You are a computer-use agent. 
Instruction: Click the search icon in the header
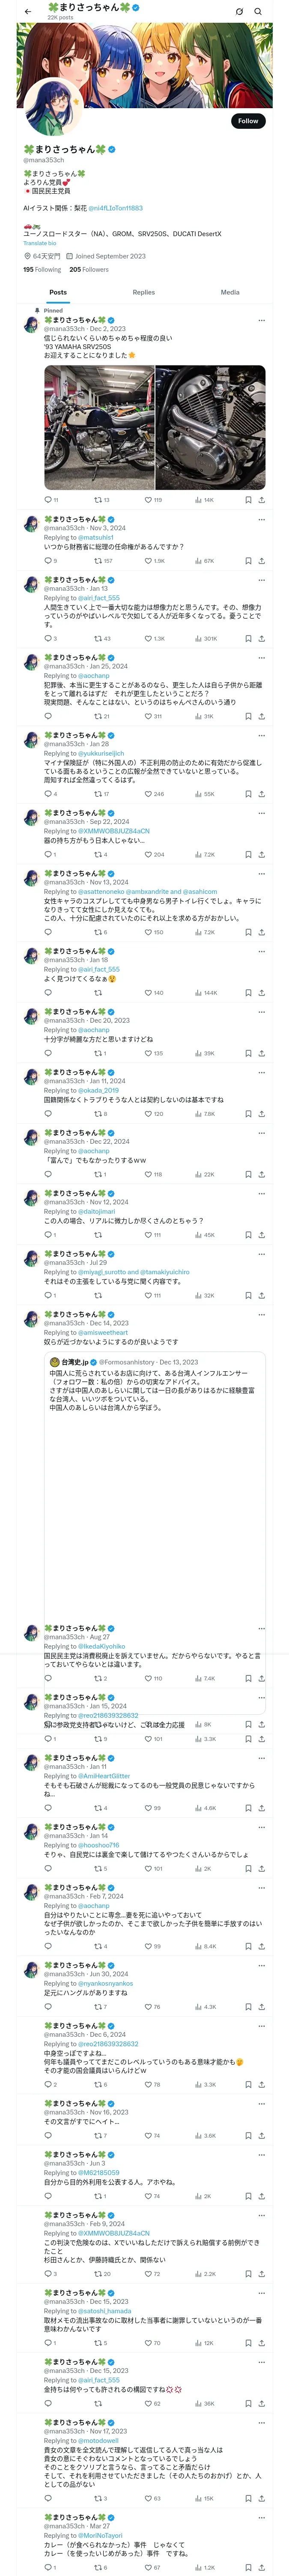(258, 11)
